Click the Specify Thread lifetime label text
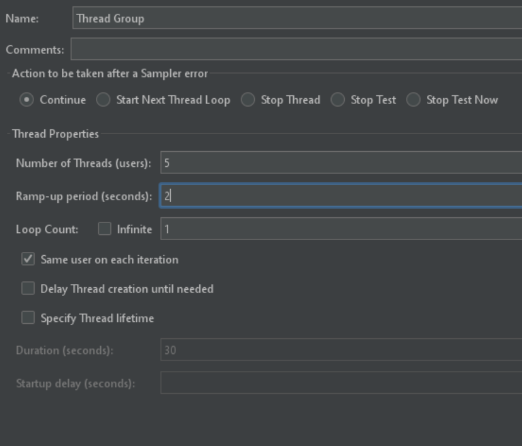 tap(97, 319)
